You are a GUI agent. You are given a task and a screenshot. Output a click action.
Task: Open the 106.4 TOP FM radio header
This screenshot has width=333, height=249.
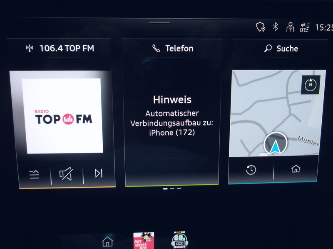[x=60, y=48]
